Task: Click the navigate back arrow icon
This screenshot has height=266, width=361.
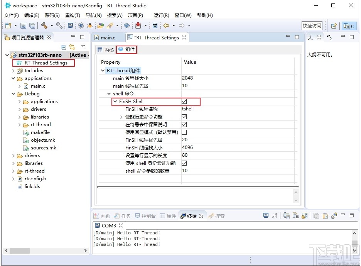Action: coord(166,26)
